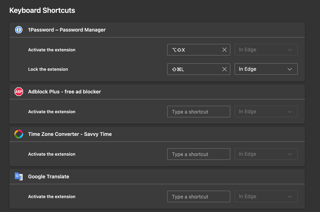
Task: Focus Google Translate shortcut input field
Action: [198, 197]
